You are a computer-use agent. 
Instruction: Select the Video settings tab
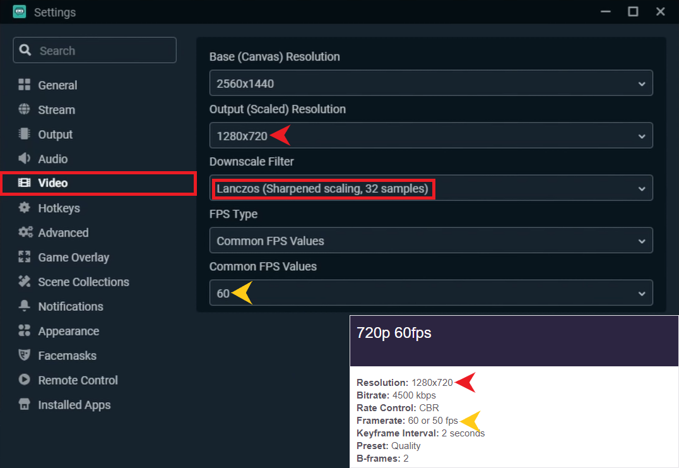(53, 183)
